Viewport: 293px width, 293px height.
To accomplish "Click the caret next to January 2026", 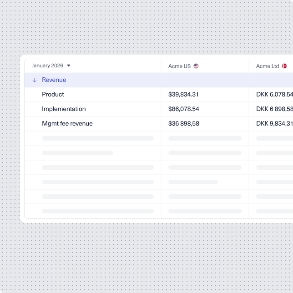I will [x=69, y=66].
